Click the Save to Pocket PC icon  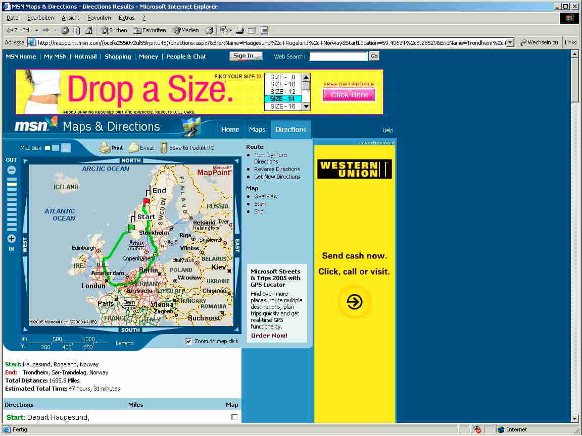click(x=164, y=148)
